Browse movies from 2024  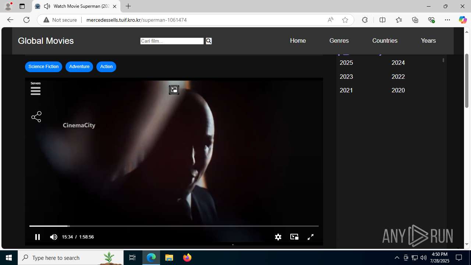398,63
